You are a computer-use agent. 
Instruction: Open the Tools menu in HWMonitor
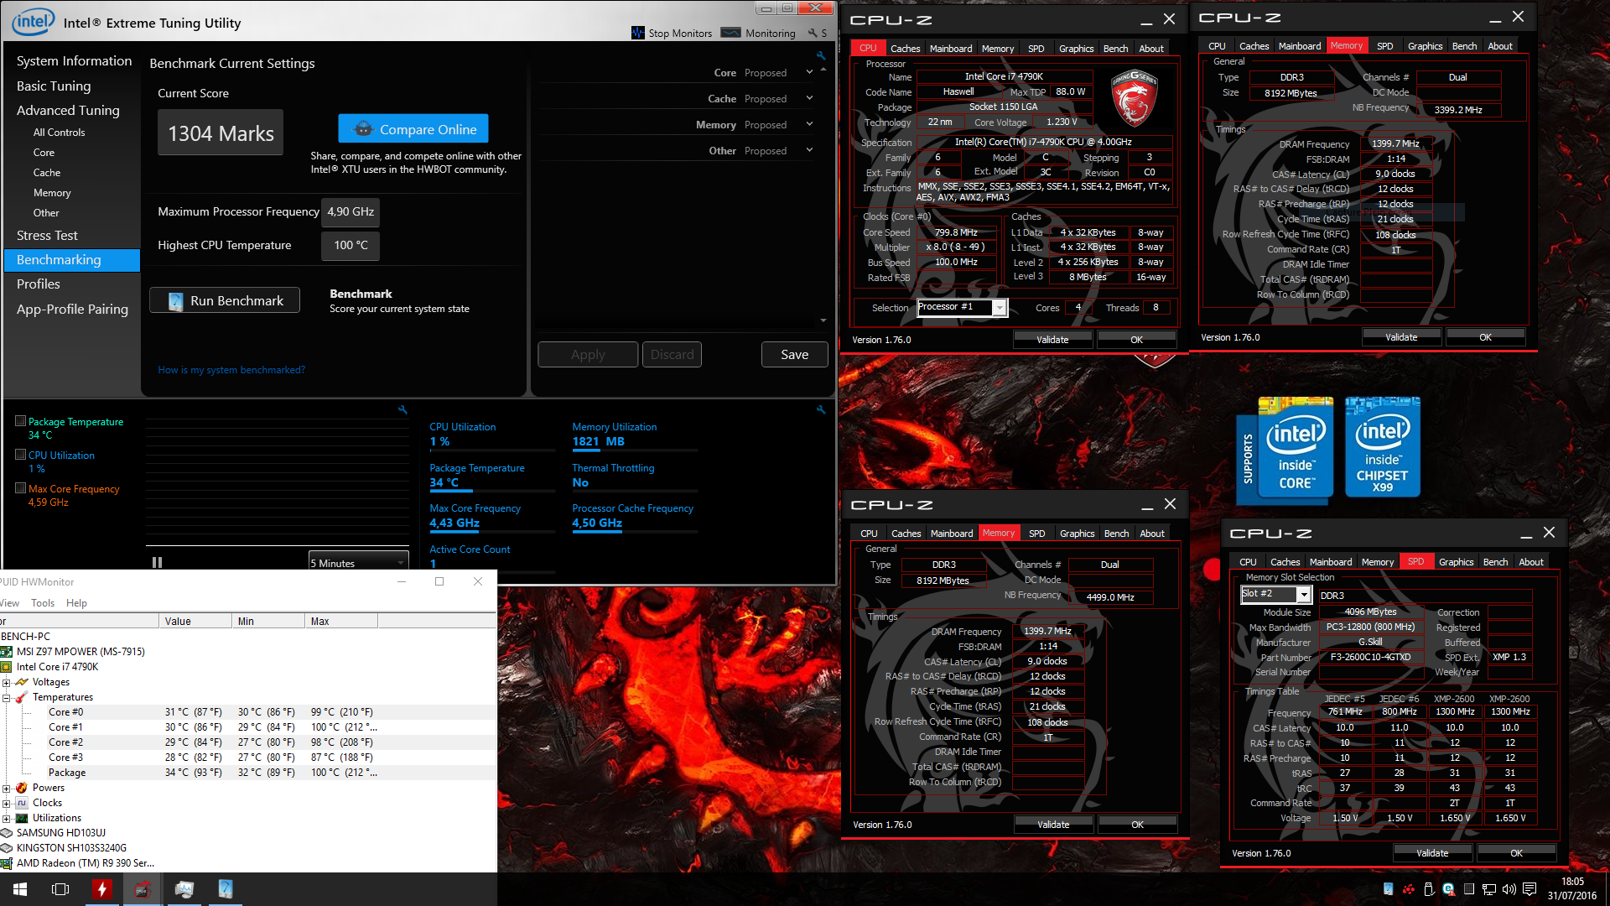pos(43,603)
